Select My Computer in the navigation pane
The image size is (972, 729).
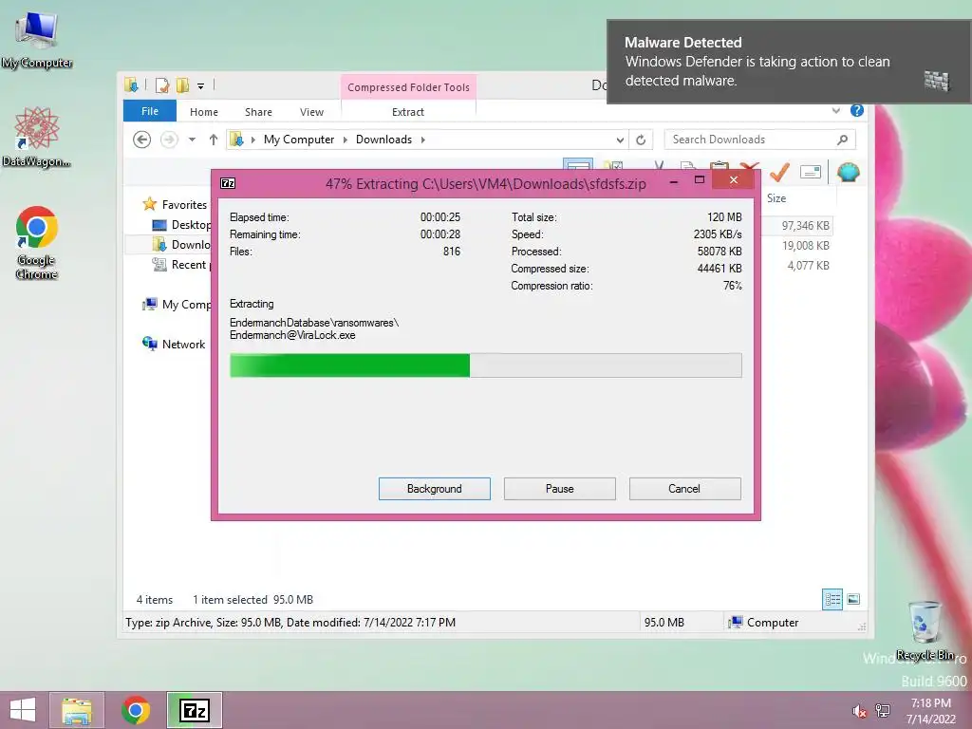(x=178, y=305)
